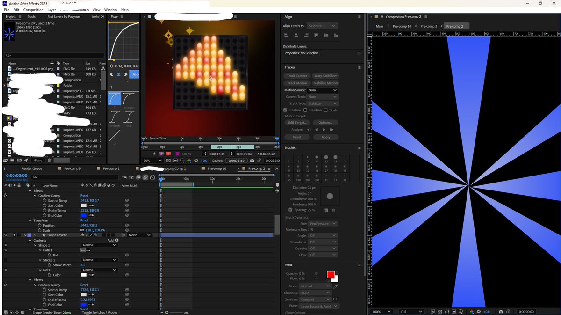This screenshot has width=561, height=315.
Task: Click Warp Stabilizer button in Tracker
Action: click(325, 76)
